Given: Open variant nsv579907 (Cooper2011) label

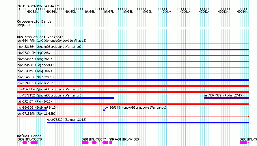Looking at the screenshot, I should 36,83.
